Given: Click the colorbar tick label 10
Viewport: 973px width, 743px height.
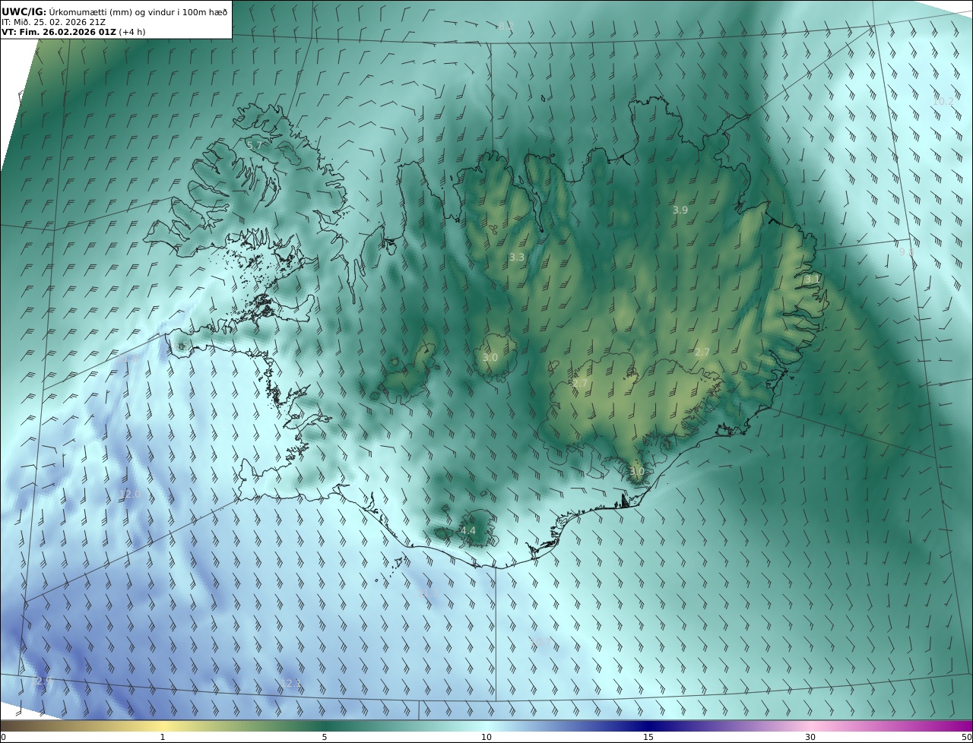Looking at the screenshot, I should [486, 738].
